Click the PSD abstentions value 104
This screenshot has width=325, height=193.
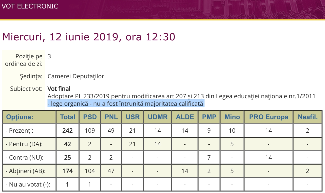(90, 171)
